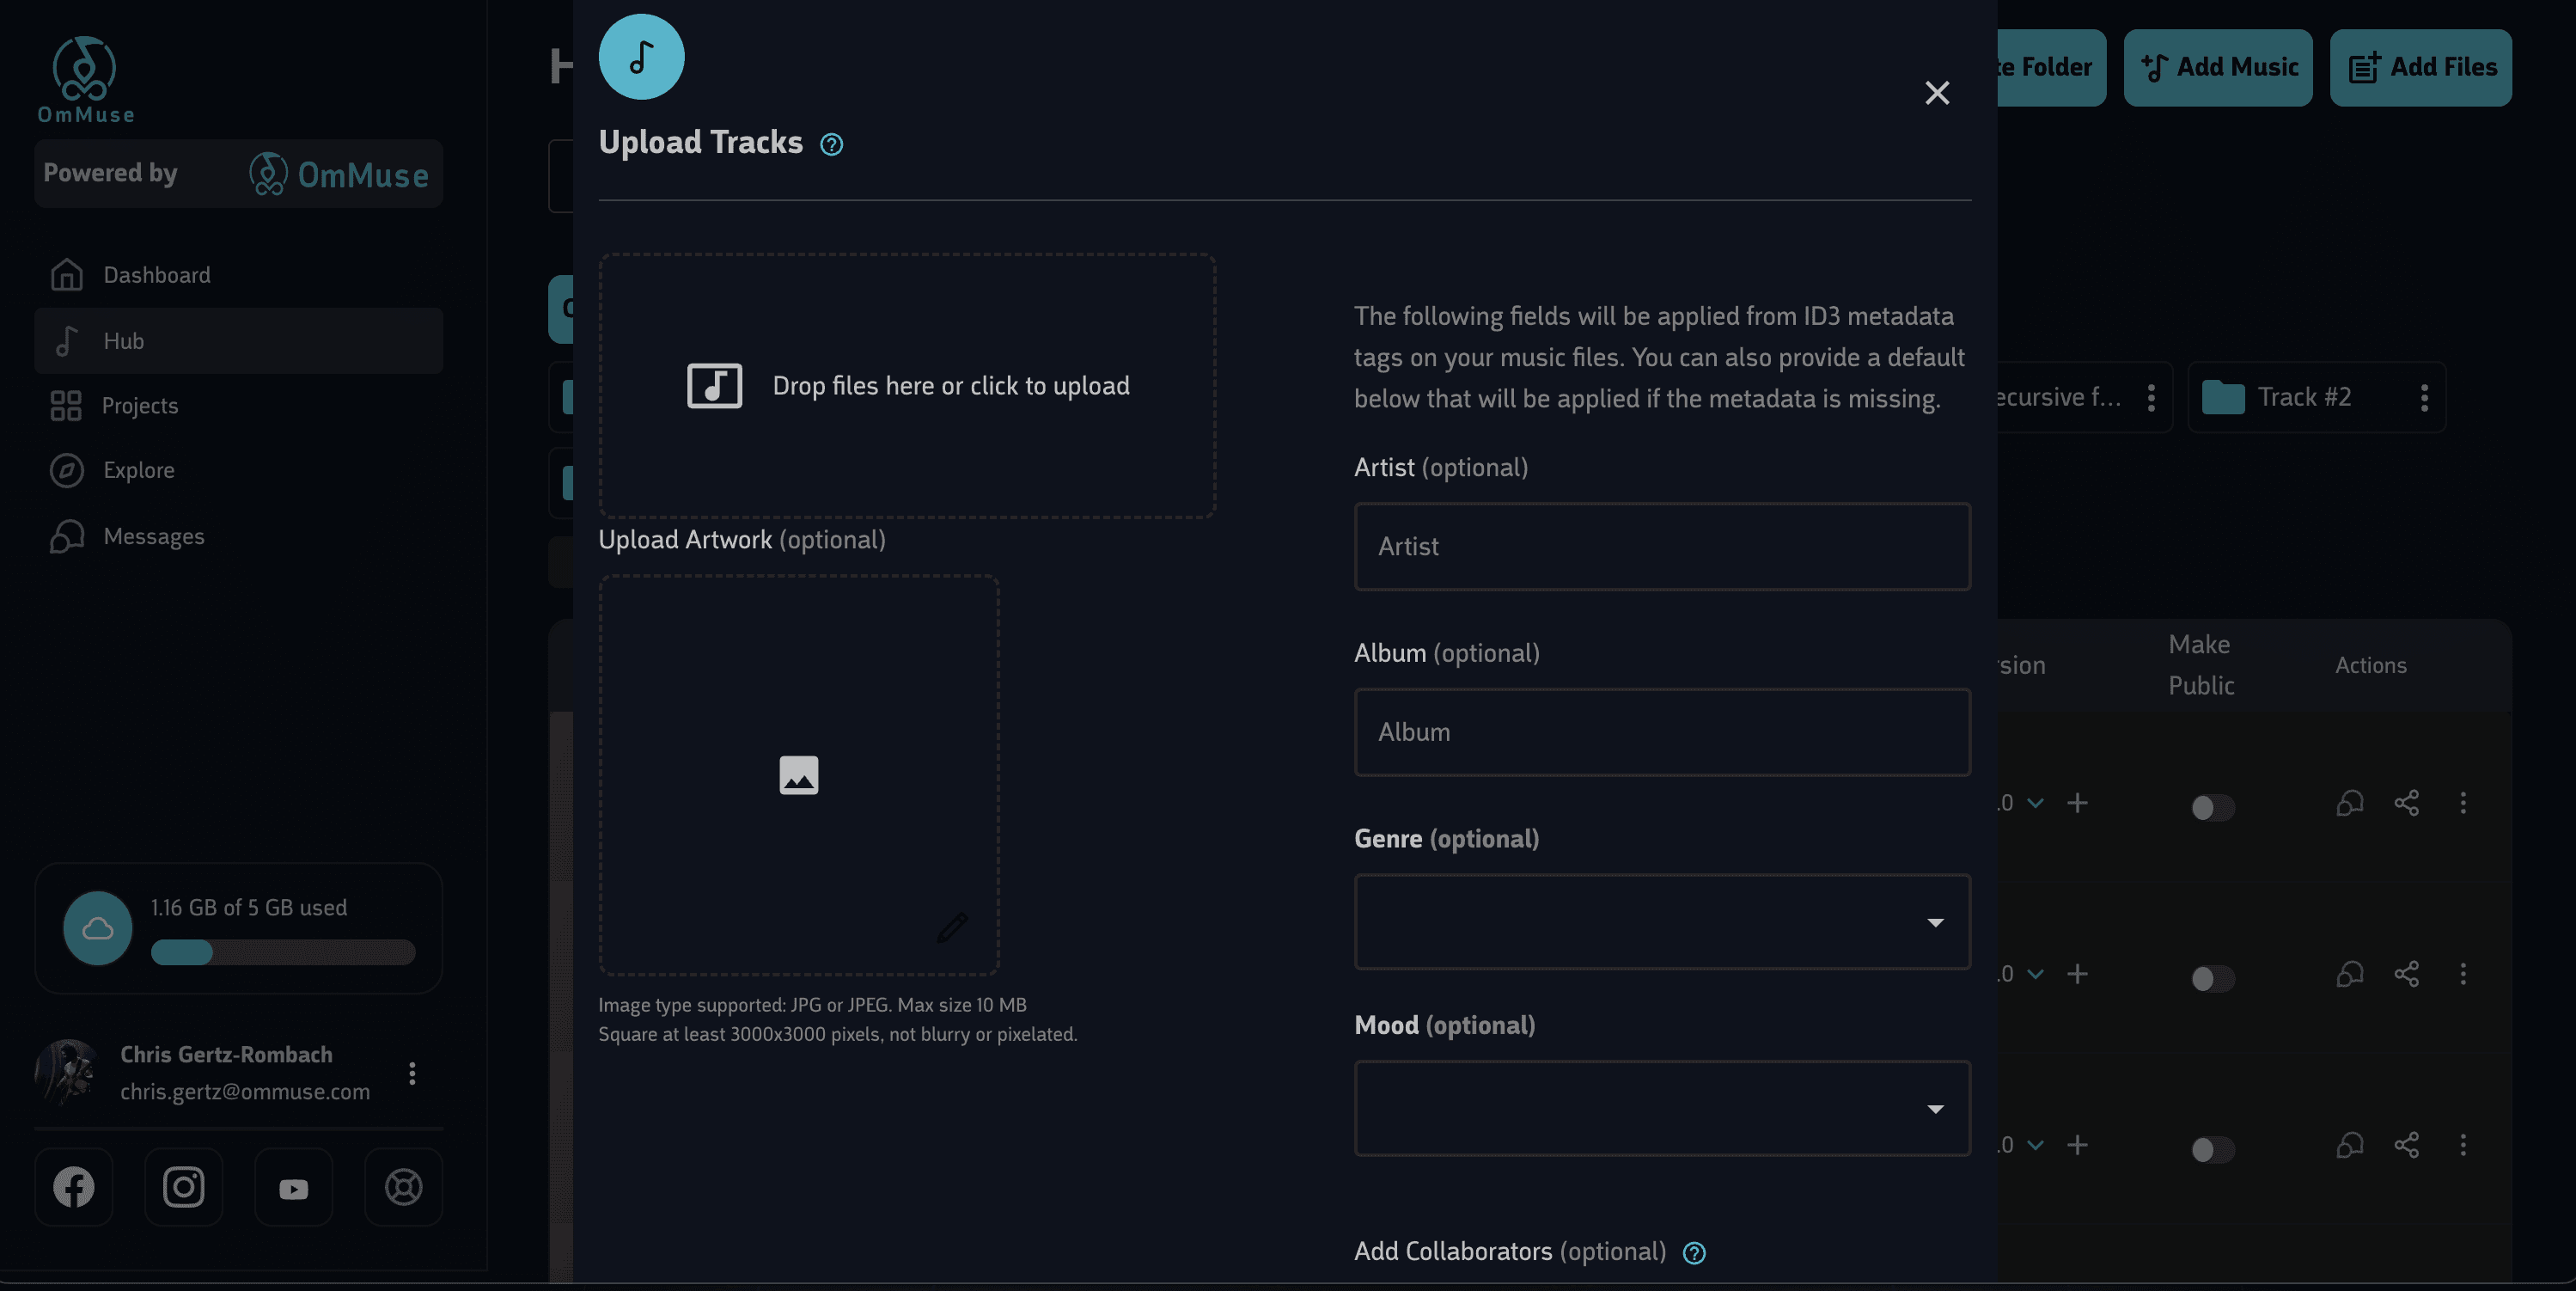Open the Instagram social link icon

click(183, 1187)
